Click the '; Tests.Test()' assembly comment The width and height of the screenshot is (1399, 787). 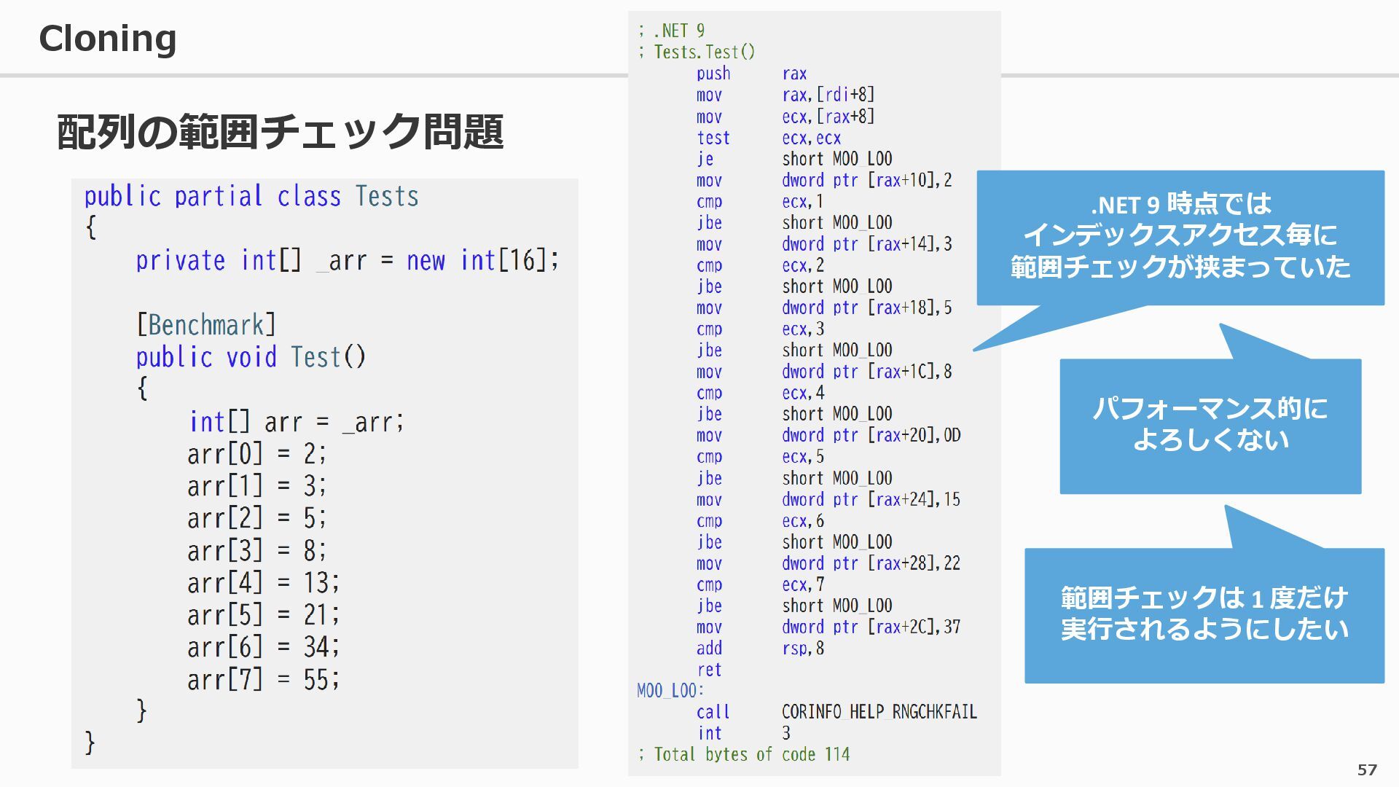click(x=697, y=52)
